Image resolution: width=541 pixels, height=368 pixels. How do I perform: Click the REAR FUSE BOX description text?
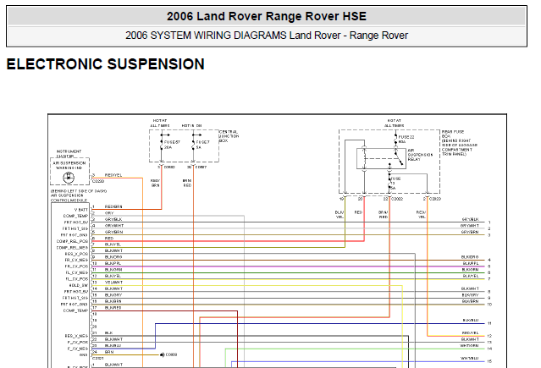[x=459, y=143]
